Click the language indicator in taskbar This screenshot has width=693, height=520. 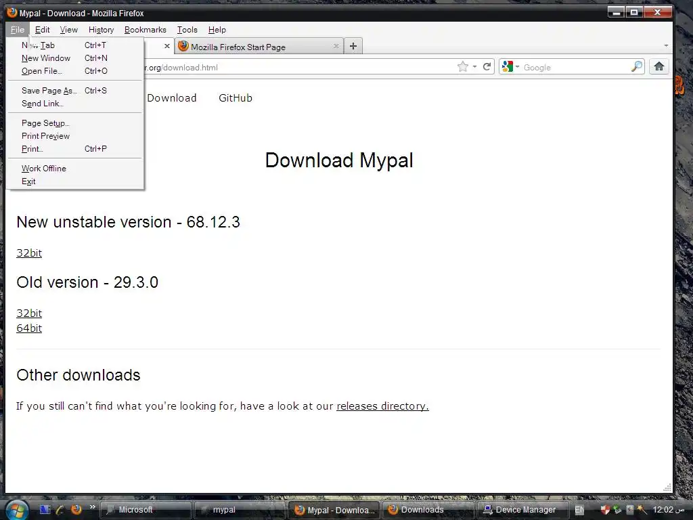pos(579,510)
